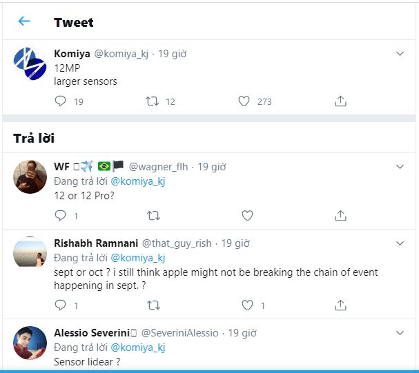Retweet Komiya's larger sensors tweet
The width and height of the screenshot is (419, 373).
click(153, 101)
